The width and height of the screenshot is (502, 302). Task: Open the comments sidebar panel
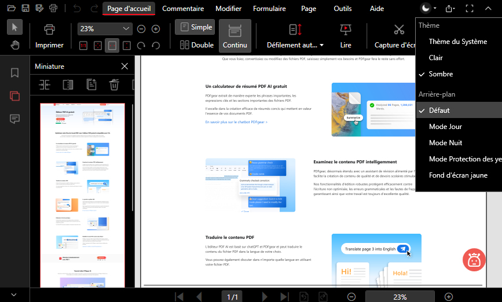(x=15, y=119)
